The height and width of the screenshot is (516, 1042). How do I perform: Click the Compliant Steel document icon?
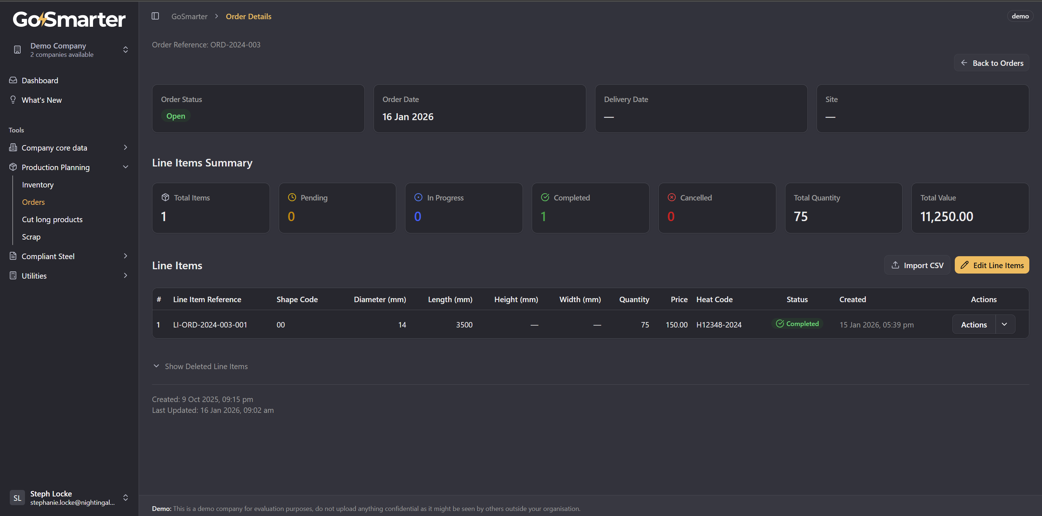[x=13, y=256]
